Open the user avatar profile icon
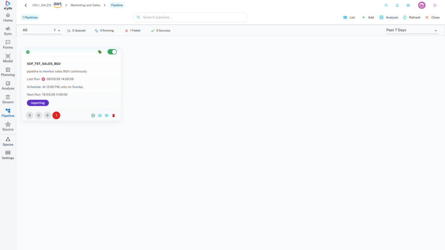445x250 pixels. click(x=422, y=5)
